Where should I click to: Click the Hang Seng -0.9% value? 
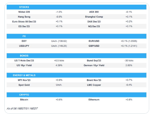(59, 17)
